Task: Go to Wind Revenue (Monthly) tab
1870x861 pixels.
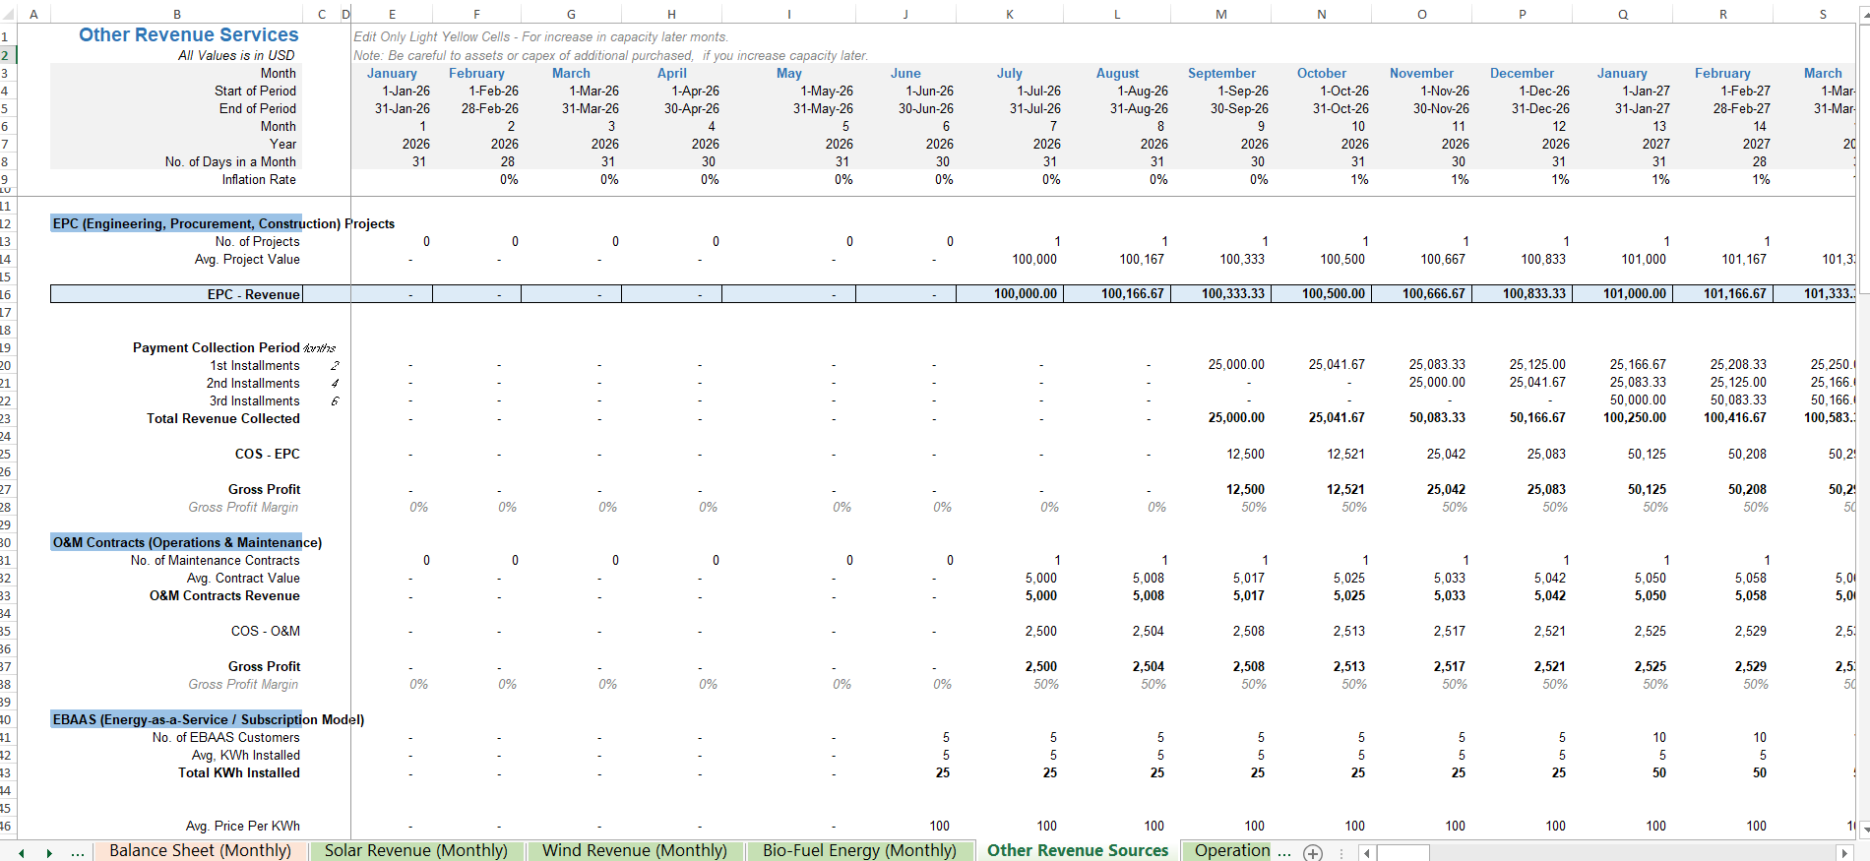Action: (x=634, y=850)
